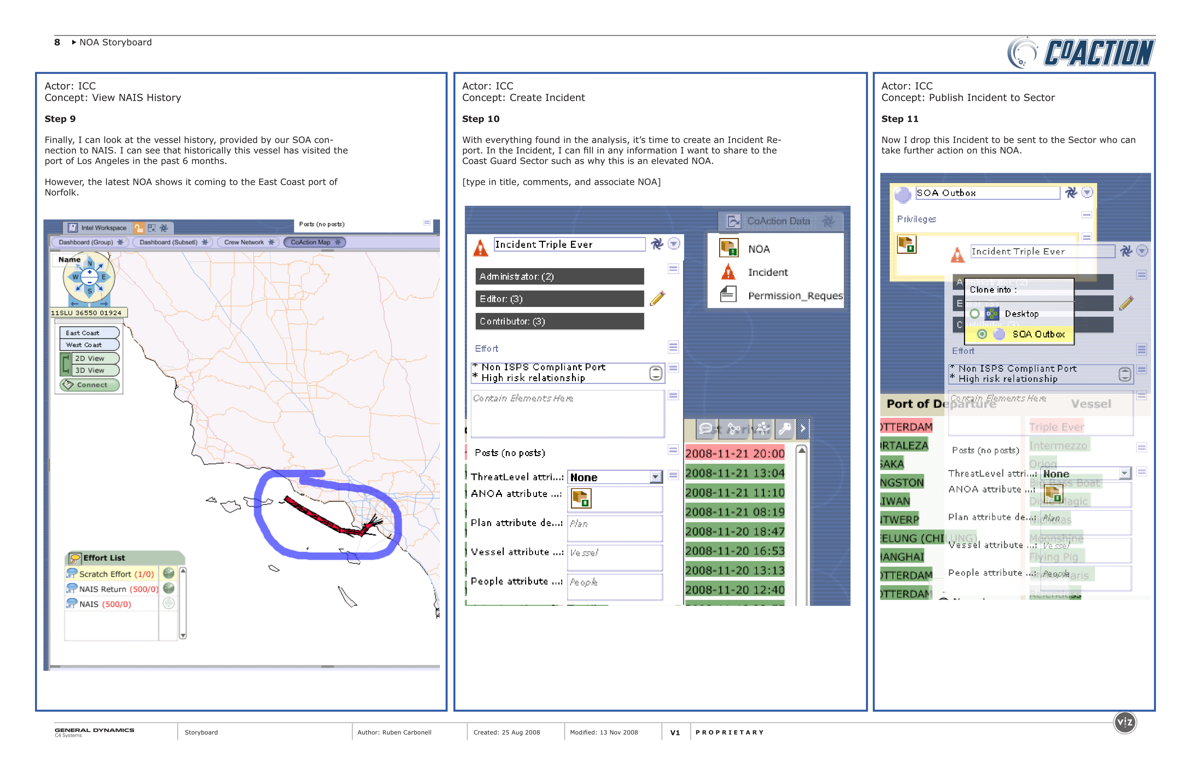Click the Incident Triple Ever title field in step 10
1191x770 pixels.
pos(570,245)
